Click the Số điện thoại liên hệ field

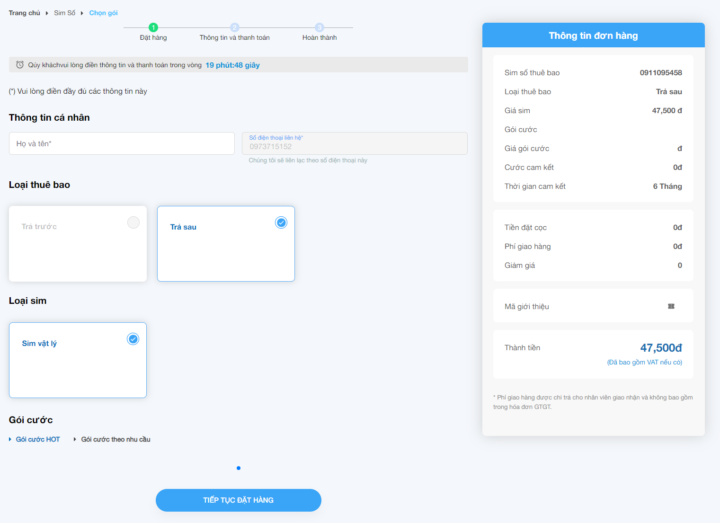pos(355,143)
